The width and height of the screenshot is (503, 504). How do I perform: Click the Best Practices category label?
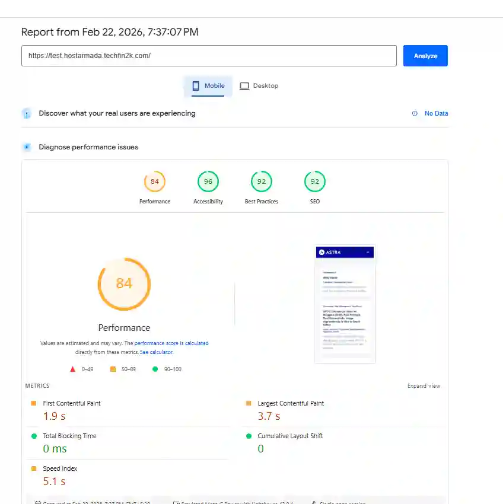[262, 202]
